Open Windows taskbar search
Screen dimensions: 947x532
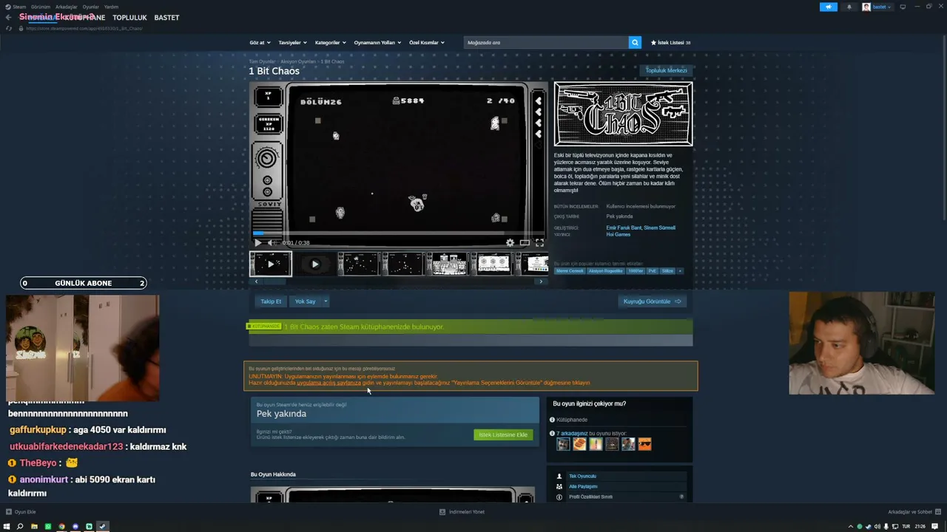pos(20,527)
